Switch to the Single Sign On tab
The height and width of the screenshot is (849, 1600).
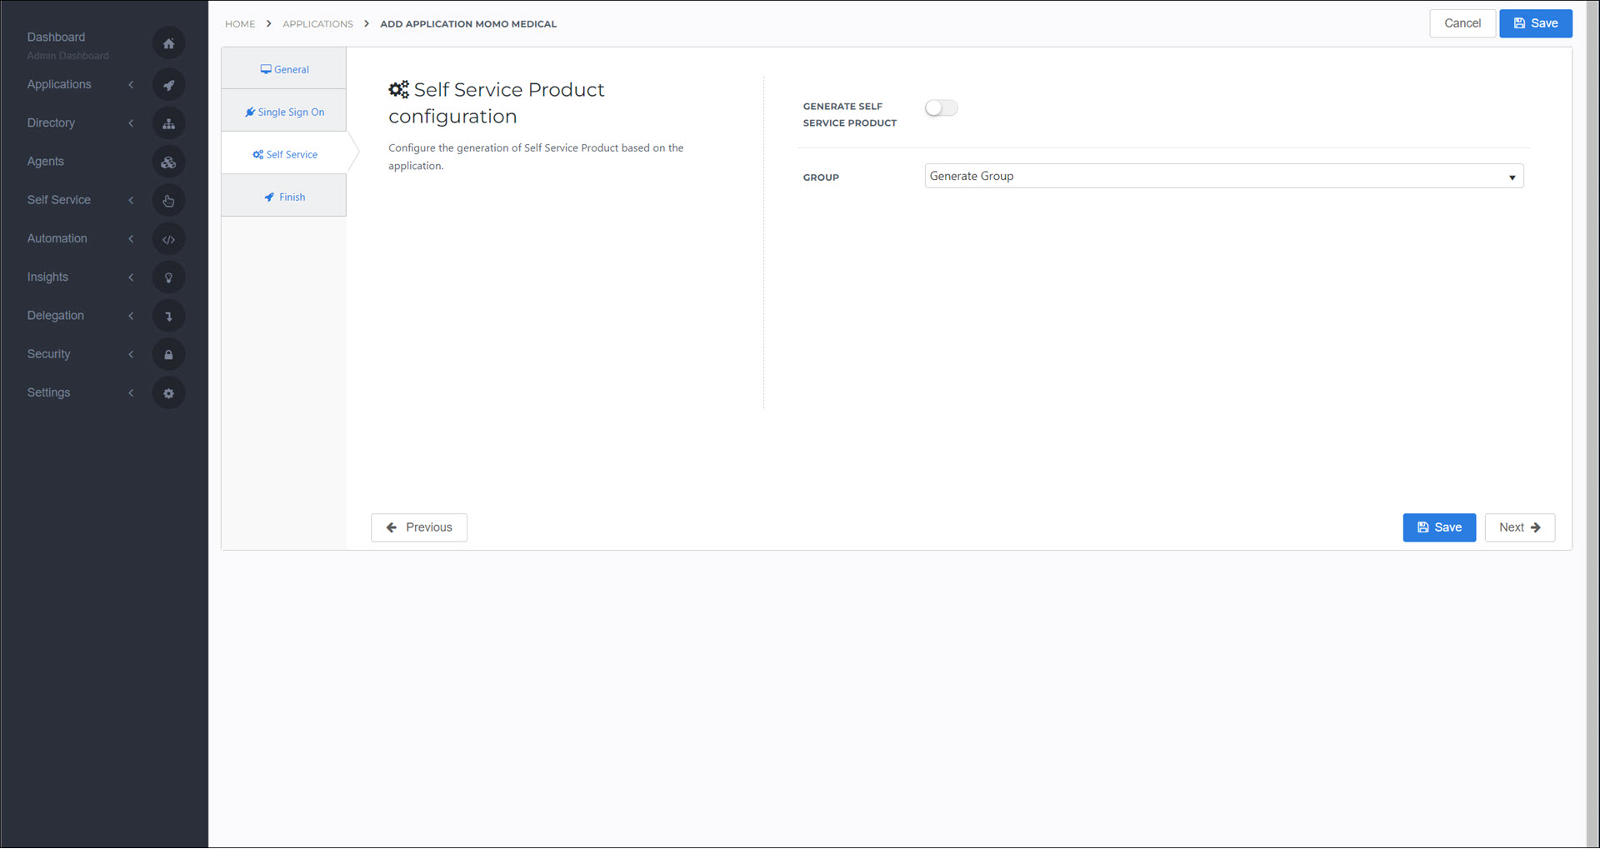tap(283, 112)
